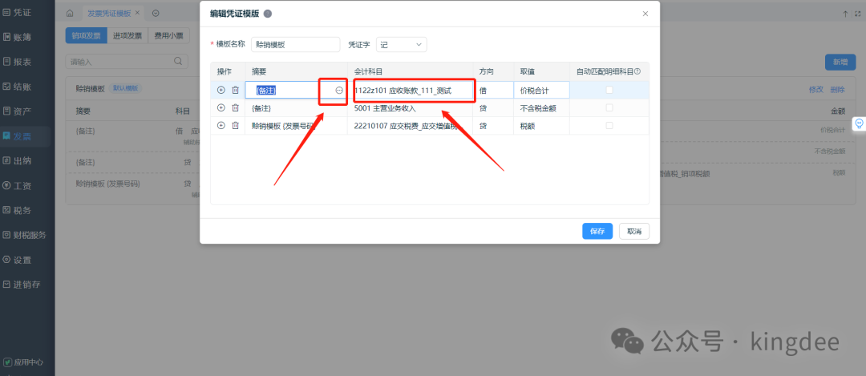Image resolution: width=866 pixels, height=376 pixels.
Task: Open summary picker via ellipsis icon
Action: click(x=338, y=91)
